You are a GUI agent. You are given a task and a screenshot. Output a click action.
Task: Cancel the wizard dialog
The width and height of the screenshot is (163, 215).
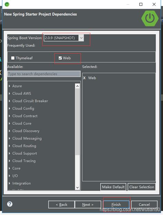click(x=144, y=205)
